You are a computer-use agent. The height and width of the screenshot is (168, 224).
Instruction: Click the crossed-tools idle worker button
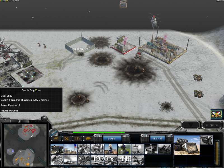(66, 138)
